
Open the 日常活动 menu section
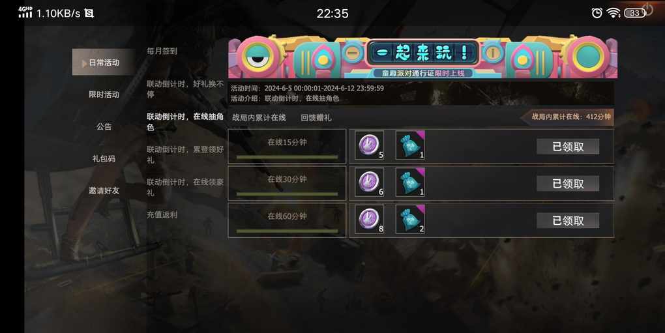104,63
